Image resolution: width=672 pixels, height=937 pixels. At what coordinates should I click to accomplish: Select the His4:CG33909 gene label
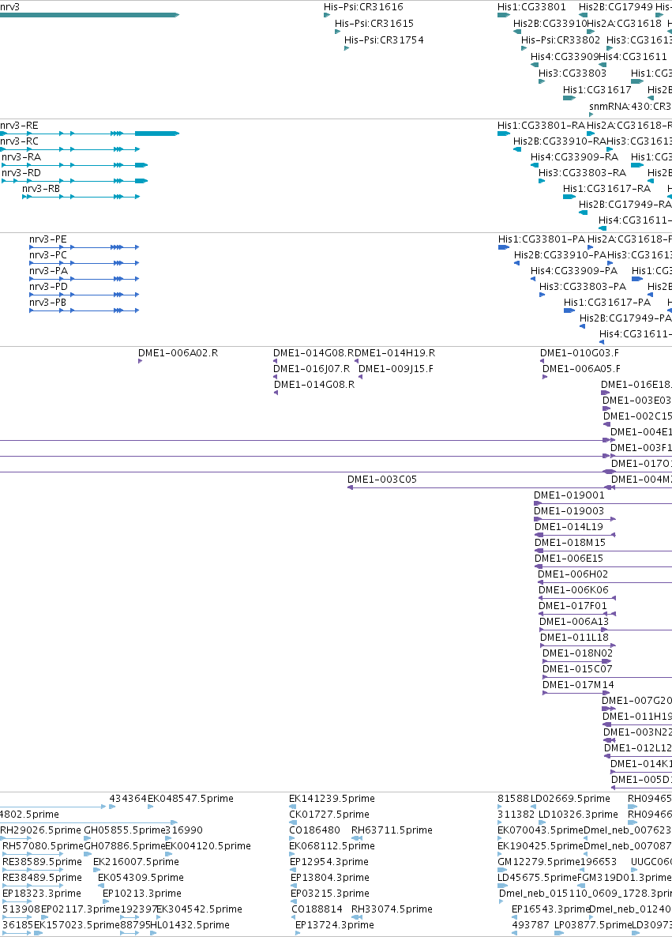click(x=565, y=57)
